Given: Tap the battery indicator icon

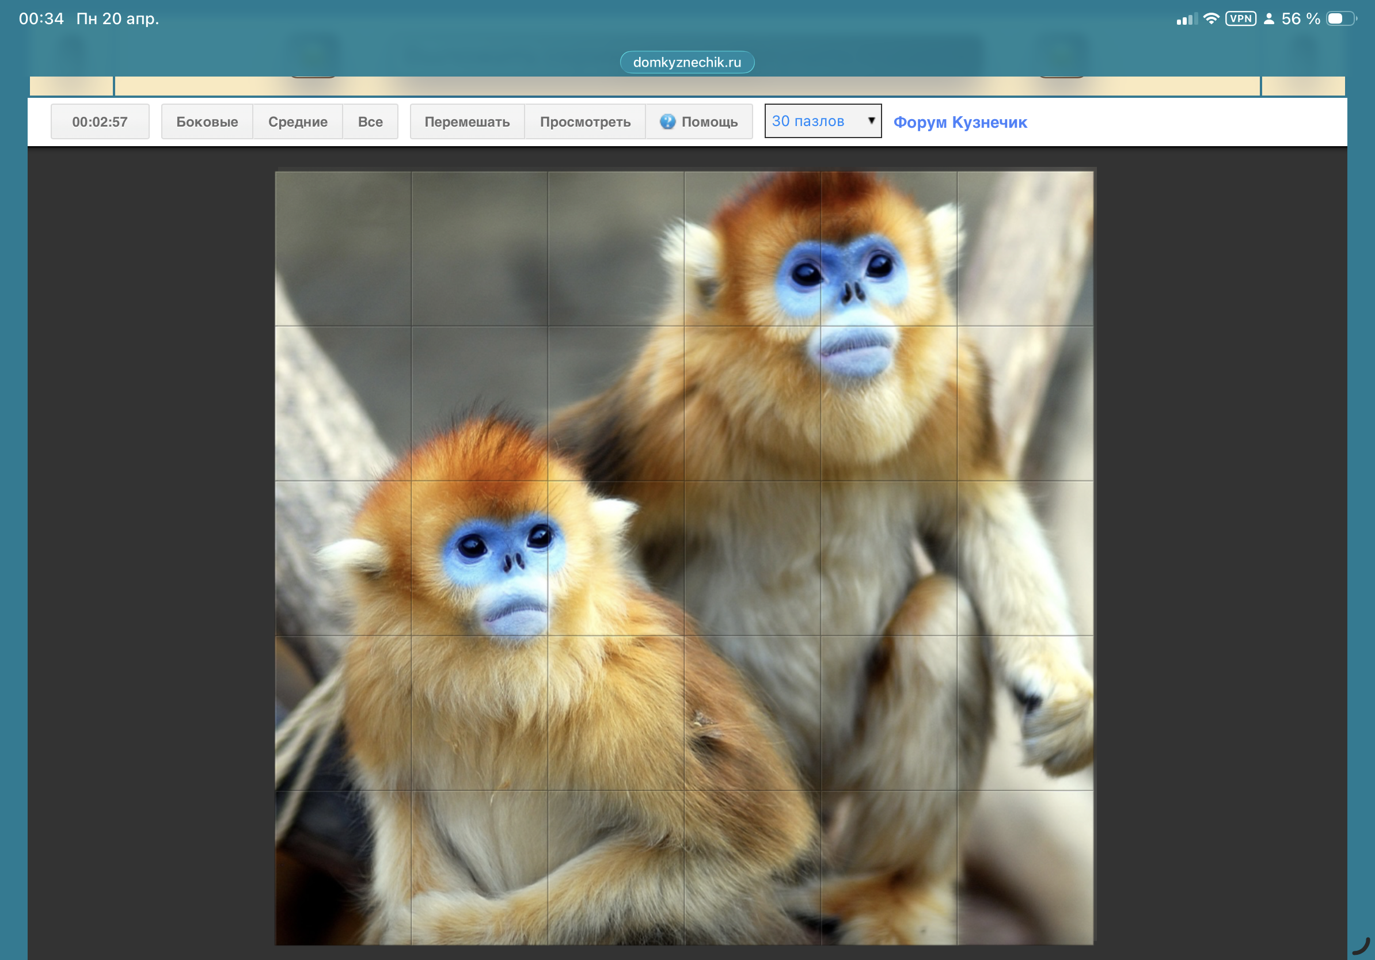Looking at the screenshot, I should point(1341,18).
